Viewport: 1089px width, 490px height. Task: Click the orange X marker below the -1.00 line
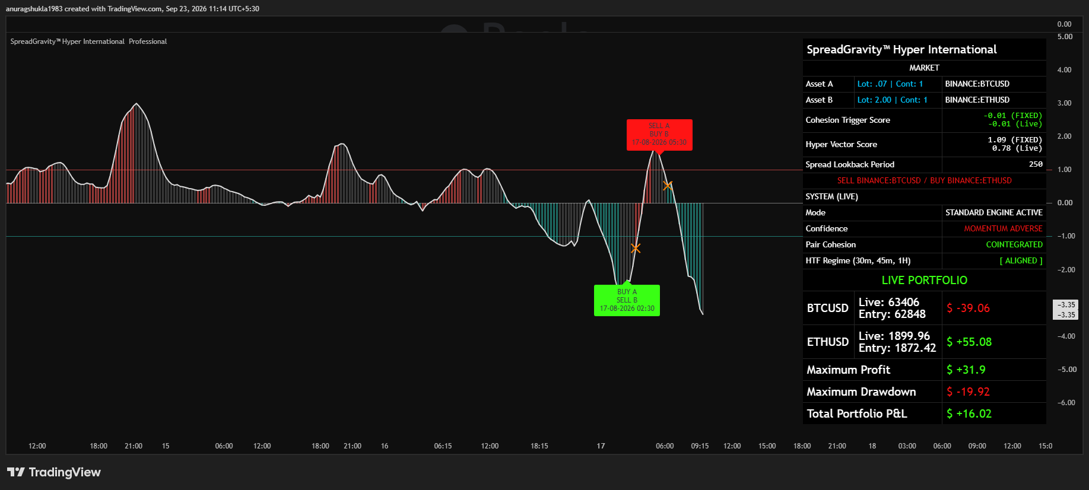click(636, 248)
